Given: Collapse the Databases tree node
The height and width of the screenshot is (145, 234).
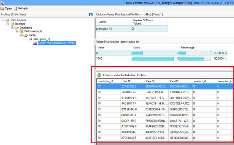Looking at the screenshot, I should 13,28.
